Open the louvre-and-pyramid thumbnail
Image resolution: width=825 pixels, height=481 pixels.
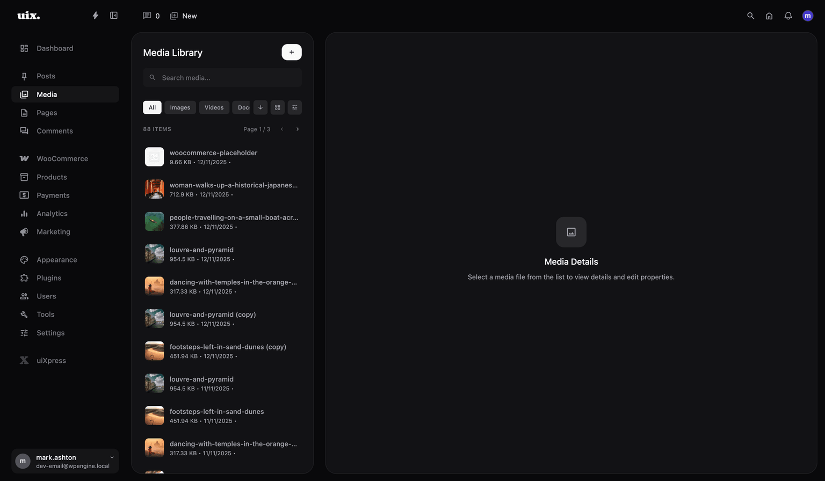(154, 253)
